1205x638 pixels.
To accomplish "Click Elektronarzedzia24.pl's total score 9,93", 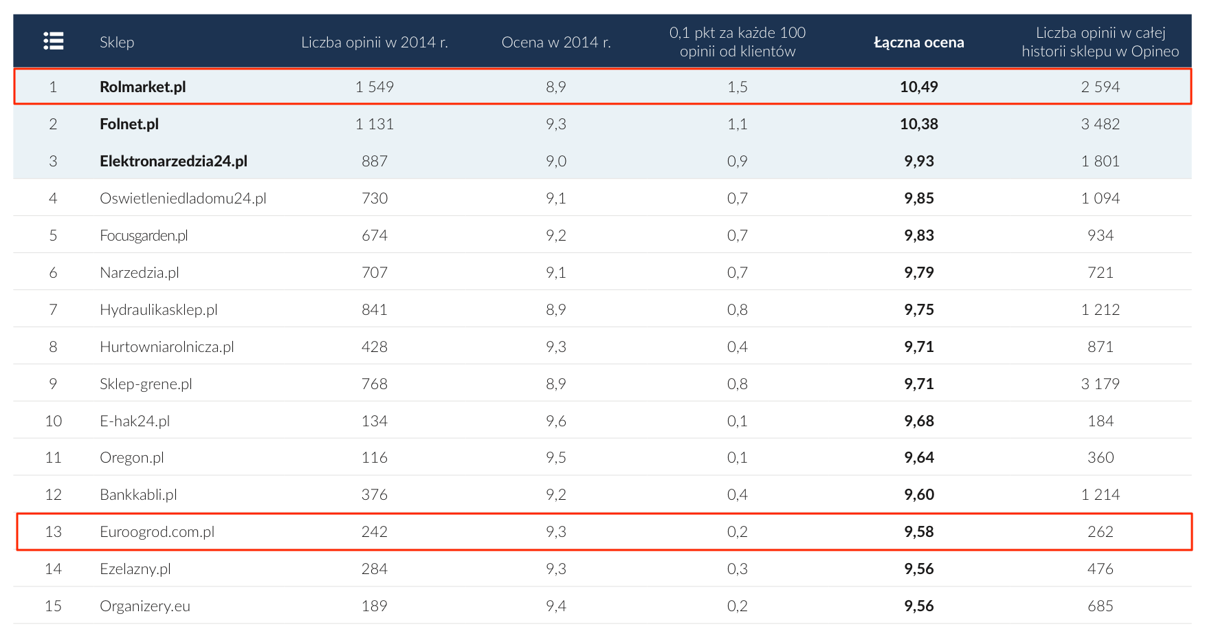I will coord(919,161).
